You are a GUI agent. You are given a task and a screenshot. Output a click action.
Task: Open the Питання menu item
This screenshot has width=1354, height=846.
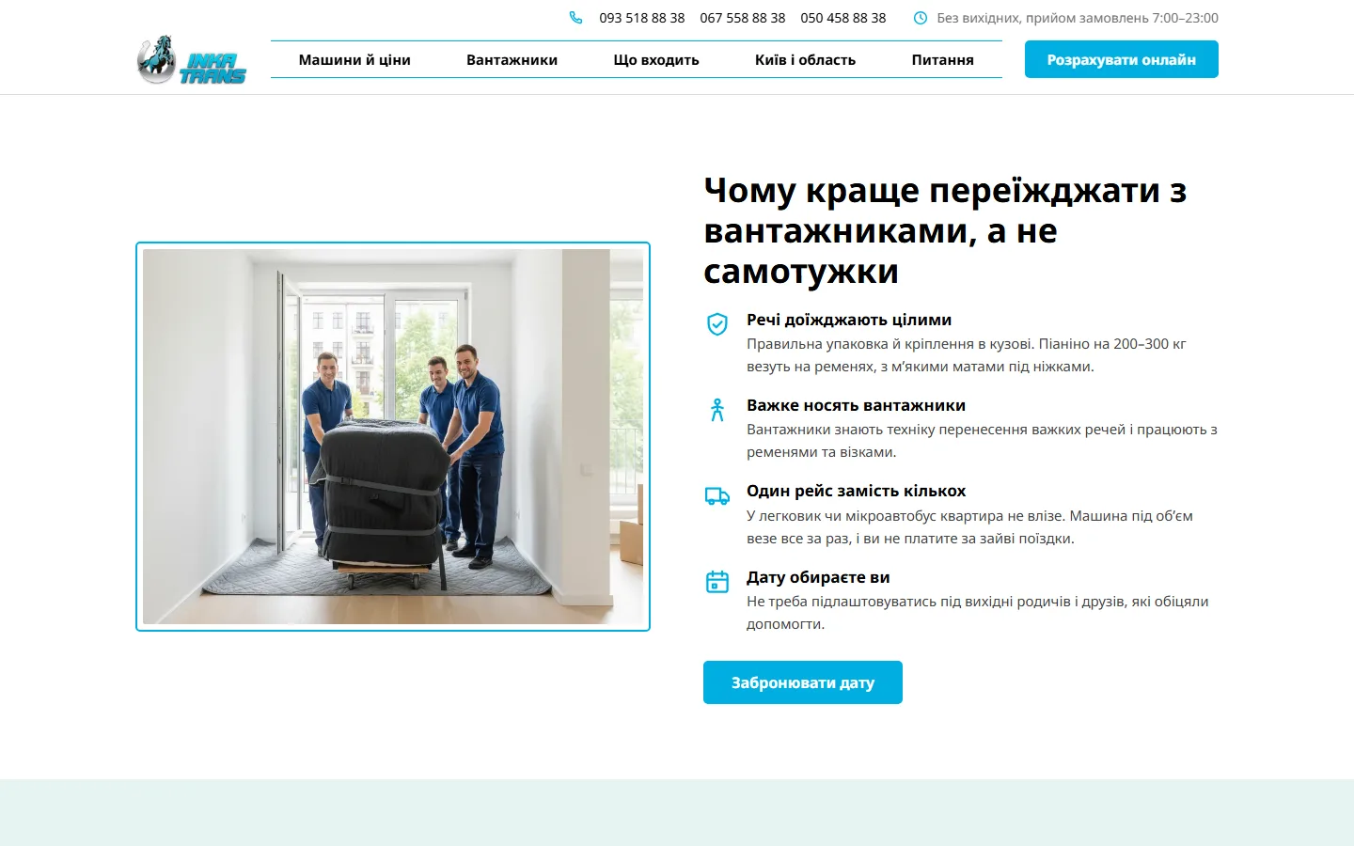(x=943, y=59)
